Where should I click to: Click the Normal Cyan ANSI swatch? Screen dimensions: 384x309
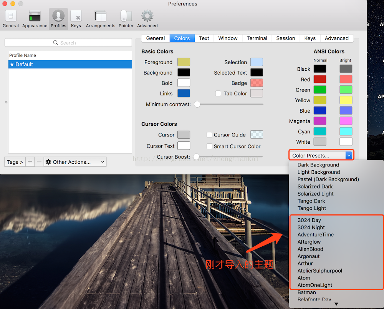(x=320, y=131)
